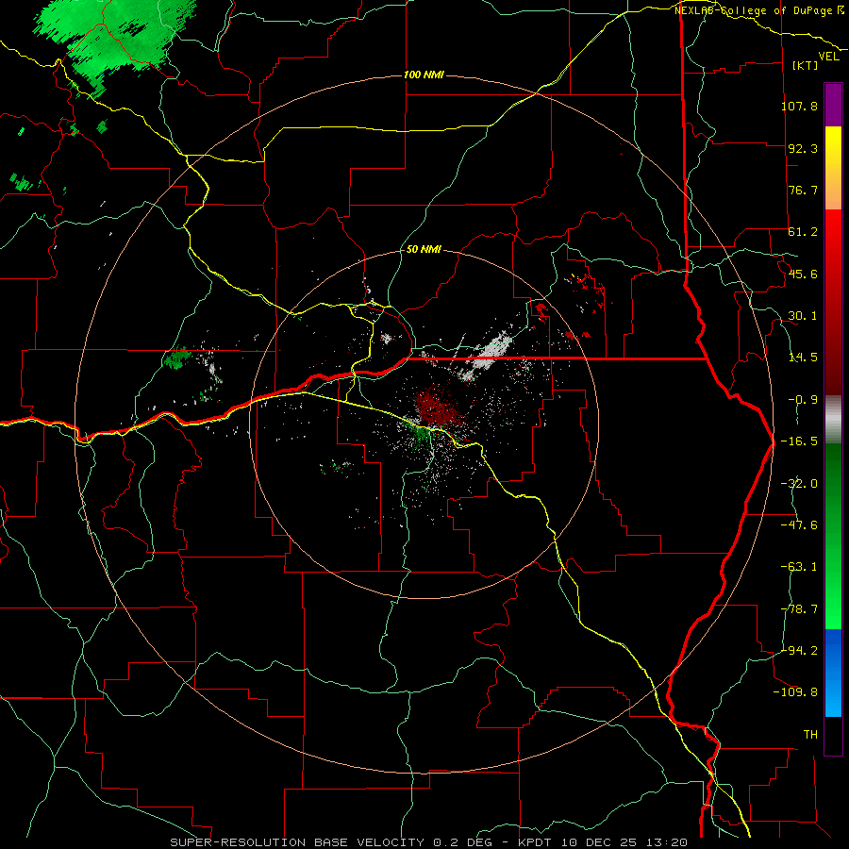Click the -78.7 velocity scale value
The width and height of the screenshot is (849, 849).
(799, 609)
